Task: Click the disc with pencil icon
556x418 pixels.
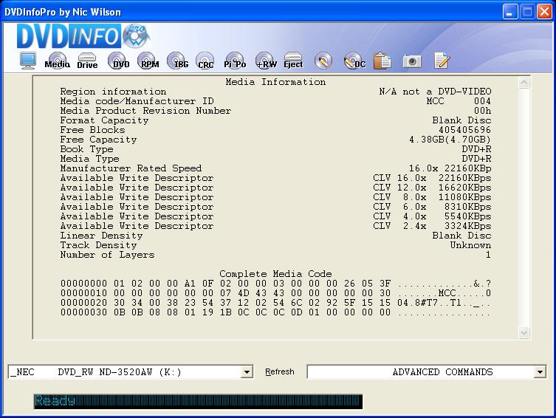Action: pos(323,61)
